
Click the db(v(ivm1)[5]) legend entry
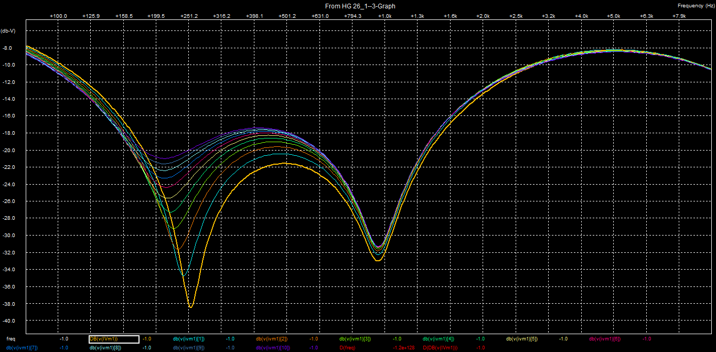(521, 339)
